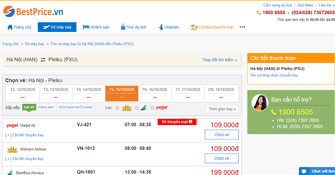Select the T6, 16/10/2020 date tab
This screenshot has width=335, height=175.
tap(155, 94)
